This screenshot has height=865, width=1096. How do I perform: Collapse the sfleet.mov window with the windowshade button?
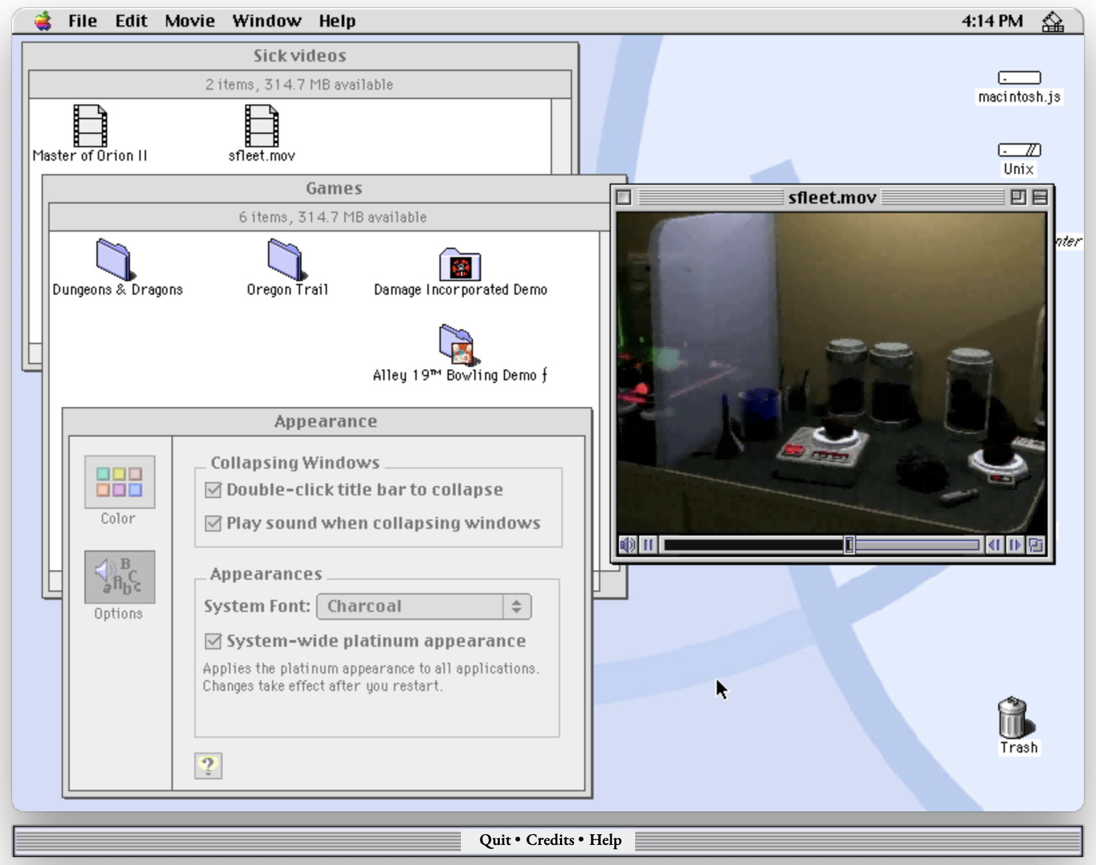coord(1040,198)
